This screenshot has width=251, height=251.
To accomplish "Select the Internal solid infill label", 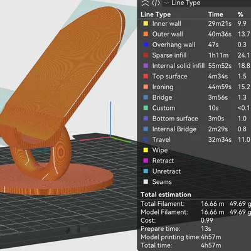I will click(178, 66).
